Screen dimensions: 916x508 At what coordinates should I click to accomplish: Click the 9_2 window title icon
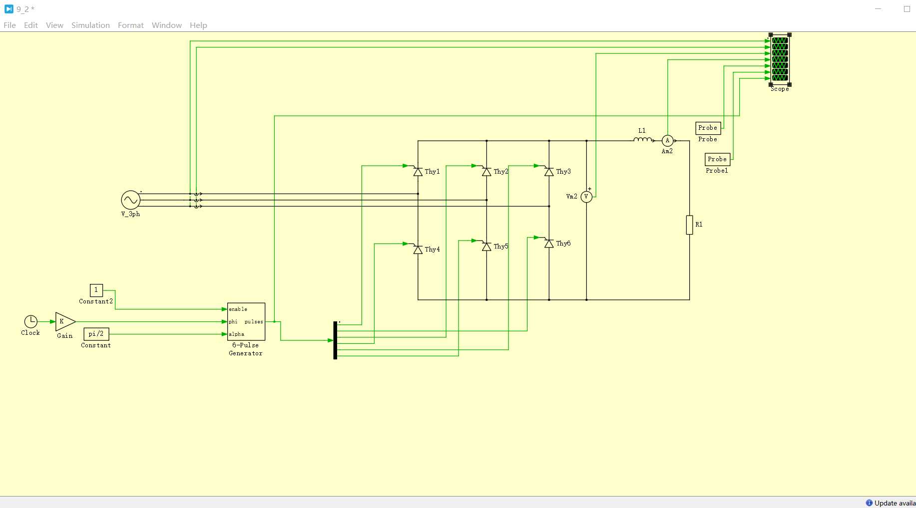click(8, 9)
